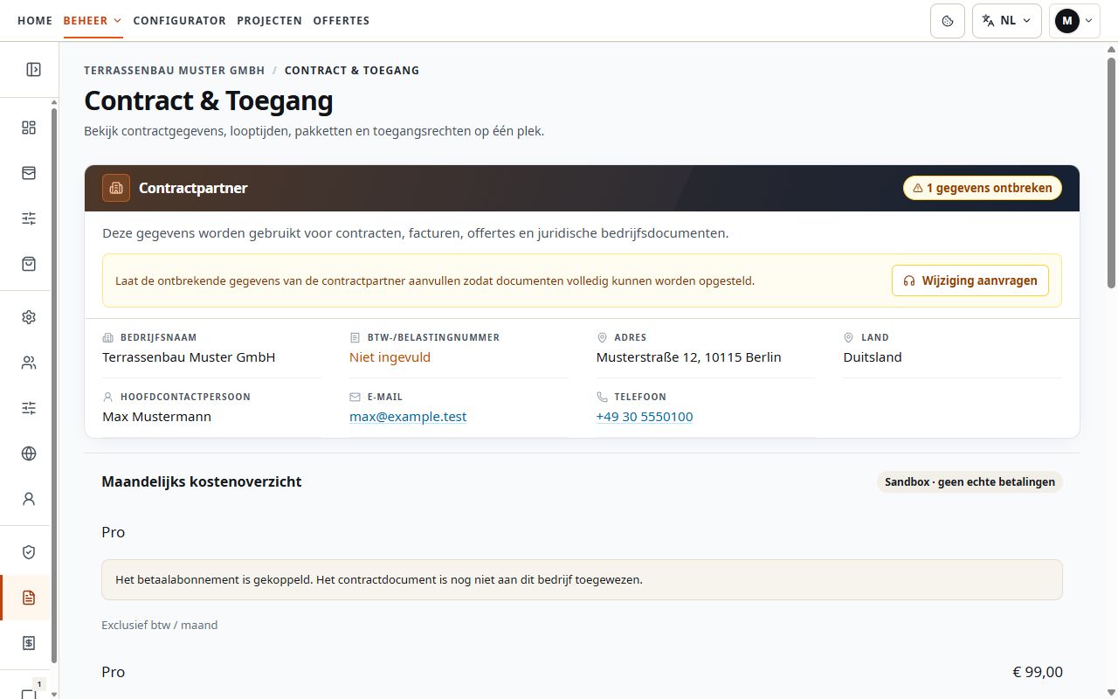Click the '€ 99,00' price value
This screenshot has height=699, width=1118.
point(1038,672)
